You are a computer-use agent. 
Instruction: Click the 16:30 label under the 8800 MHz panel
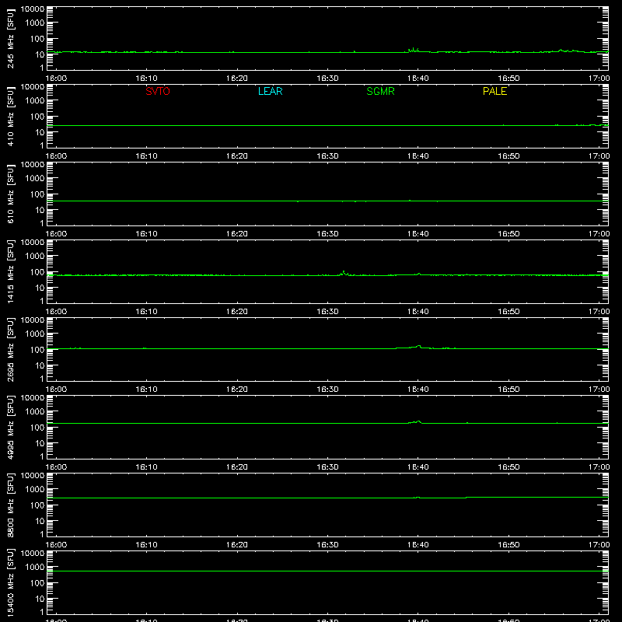327,545
